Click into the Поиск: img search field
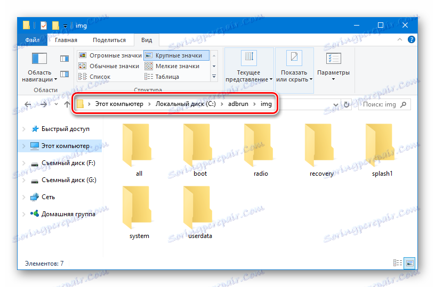This screenshot has width=435, height=287. [x=384, y=104]
